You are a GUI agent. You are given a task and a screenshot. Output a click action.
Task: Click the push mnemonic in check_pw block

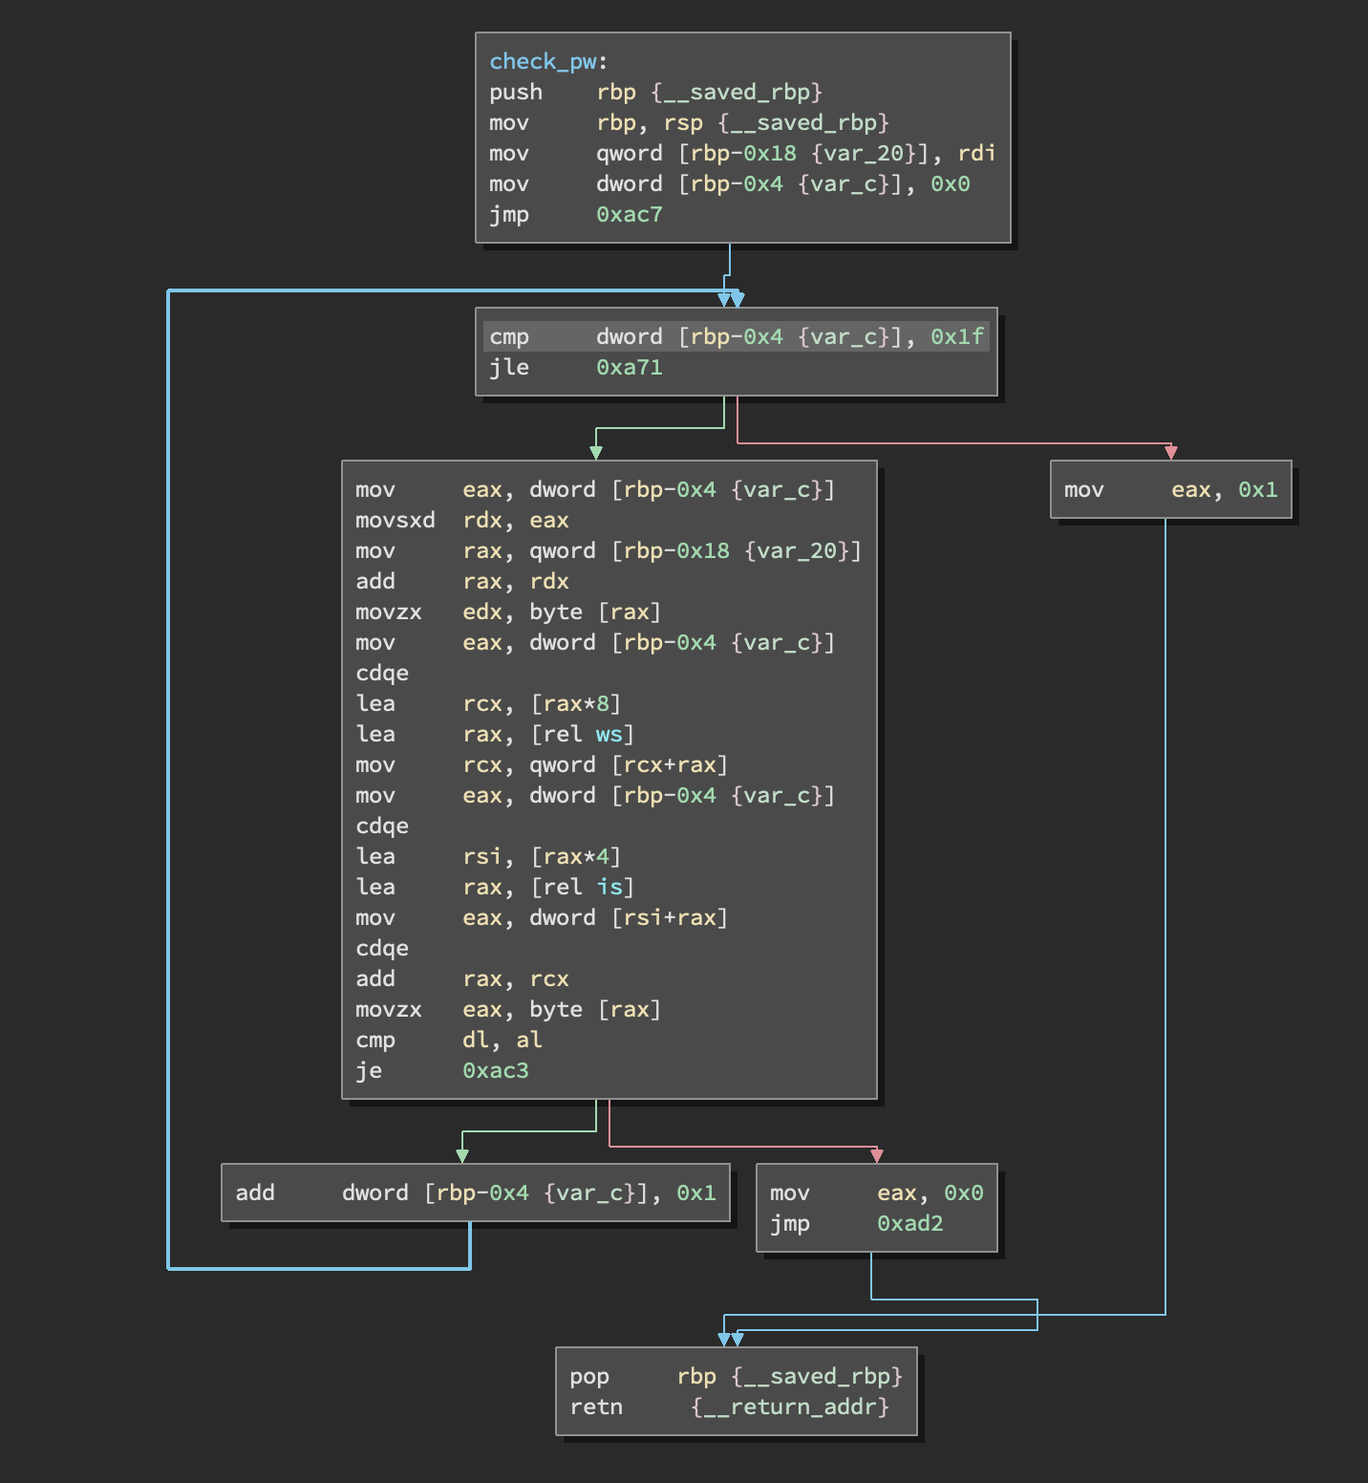click(x=516, y=92)
